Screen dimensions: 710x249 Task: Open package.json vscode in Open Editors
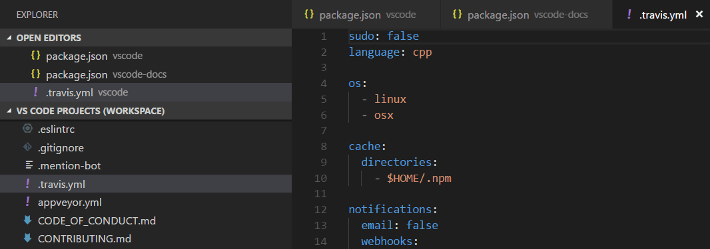click(x=146, y=56)
